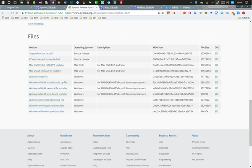The image size is (252, 168).
Task: Open the Action Center notification icon
Action: click(247, 3)
